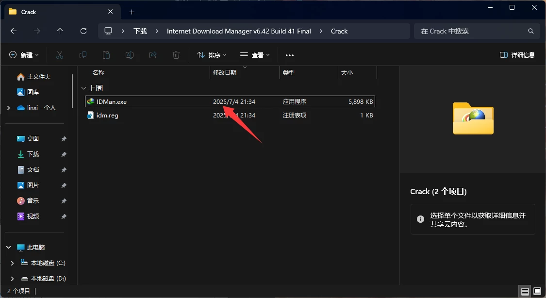This screenshot has height=298, width=546.
Task: Switch to large thumbnail view layout
Action: 537,291
